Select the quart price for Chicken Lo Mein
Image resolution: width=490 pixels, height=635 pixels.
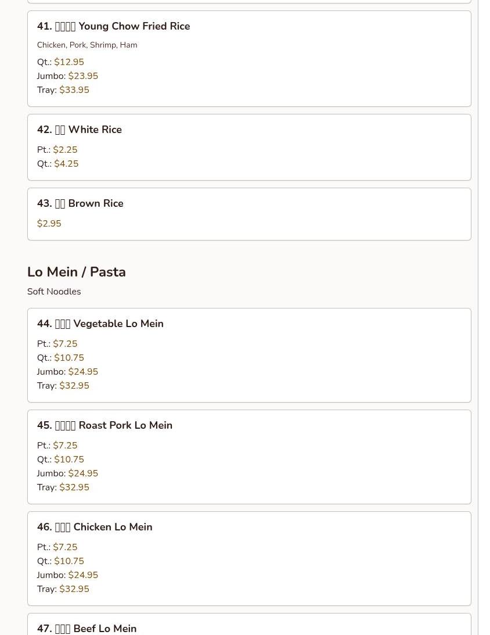tap(69, 561)
